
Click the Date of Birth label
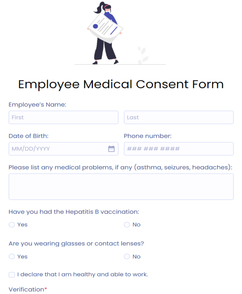tap(28, 136)
